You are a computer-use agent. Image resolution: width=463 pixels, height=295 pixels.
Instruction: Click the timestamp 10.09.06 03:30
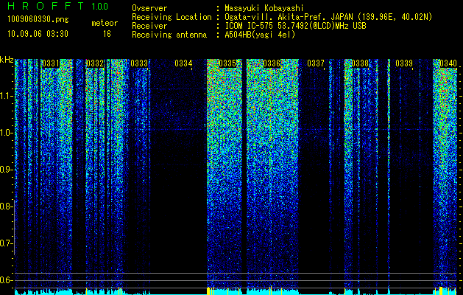coord(38,34)
